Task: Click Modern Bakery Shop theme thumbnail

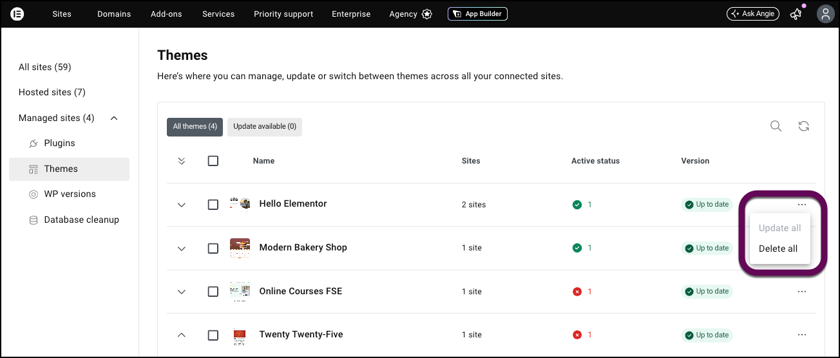Action: click(x=240, y=248)
